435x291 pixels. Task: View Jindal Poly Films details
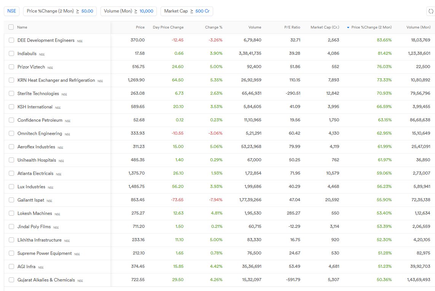coord(34,227)
